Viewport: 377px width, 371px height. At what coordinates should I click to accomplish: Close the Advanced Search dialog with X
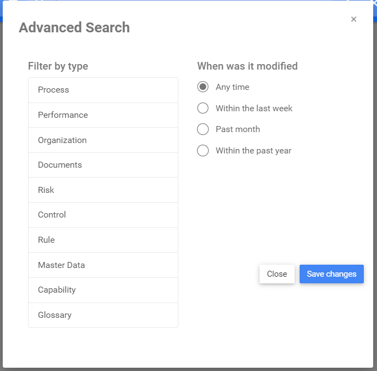tap(353, 19)
